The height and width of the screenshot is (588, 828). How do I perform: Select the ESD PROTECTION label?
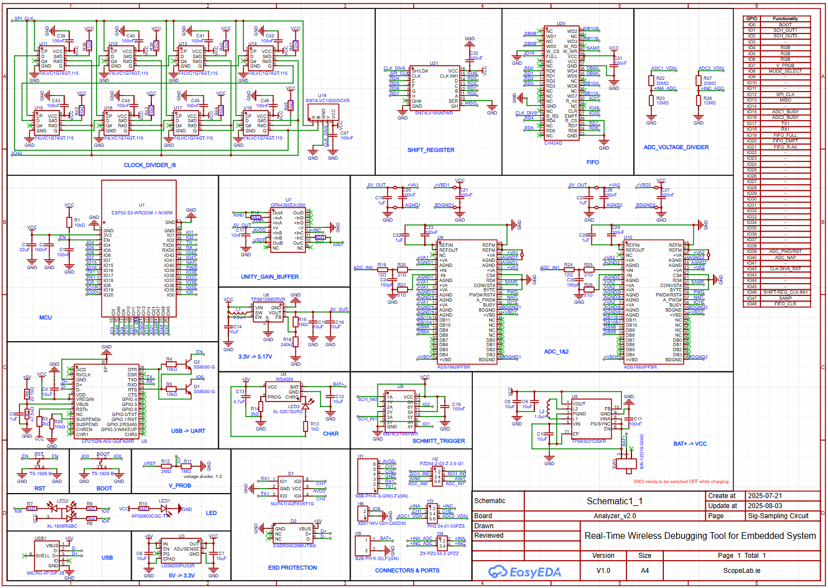coord(293,568)
